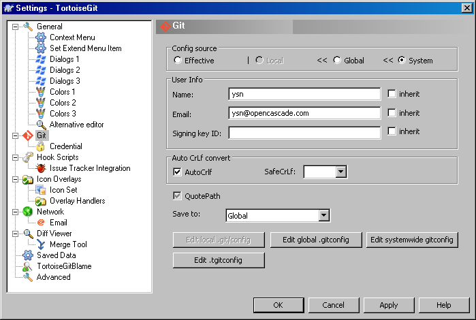
Task: Open the SafeCrLf dropdown
Action: tap(341, 172)
